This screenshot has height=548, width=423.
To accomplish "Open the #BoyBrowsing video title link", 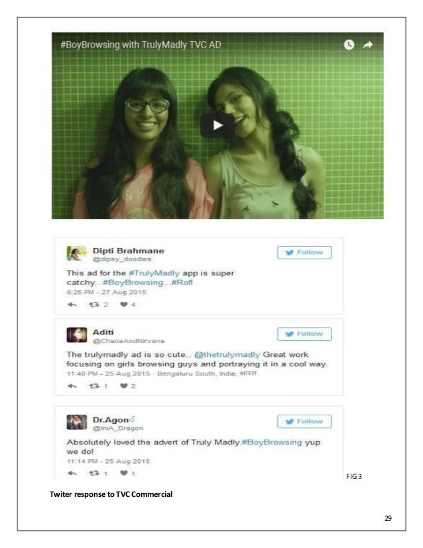I will [x=141, y=44].
